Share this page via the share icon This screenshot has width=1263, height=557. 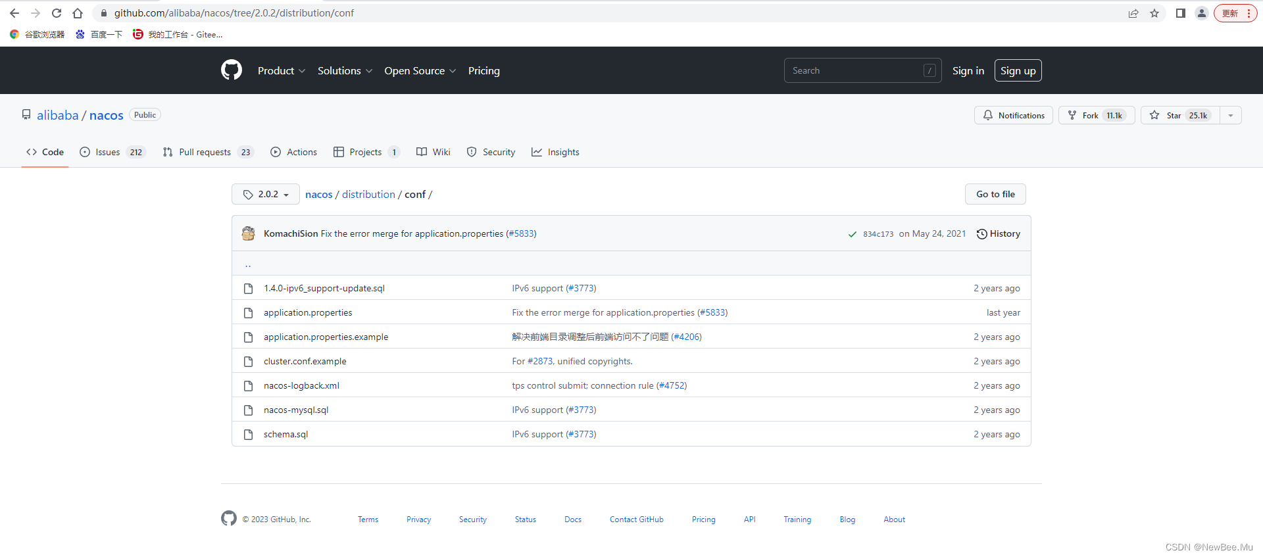1133,13
